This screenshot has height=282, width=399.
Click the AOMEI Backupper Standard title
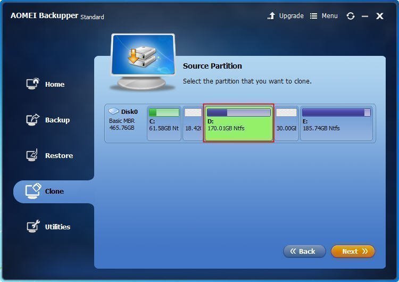coord(57,16)
